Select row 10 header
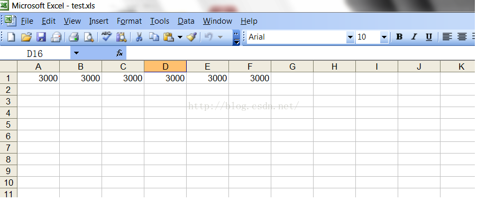The width and height of the screenshot is (477, 201). point(8,183)
